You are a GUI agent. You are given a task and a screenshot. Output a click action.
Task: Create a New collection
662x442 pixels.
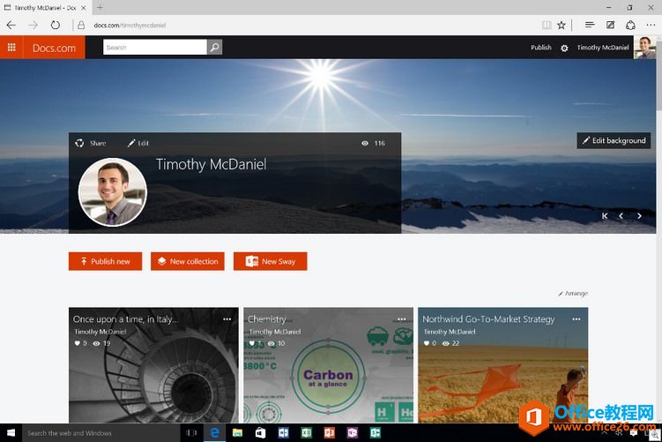[188, 261]
